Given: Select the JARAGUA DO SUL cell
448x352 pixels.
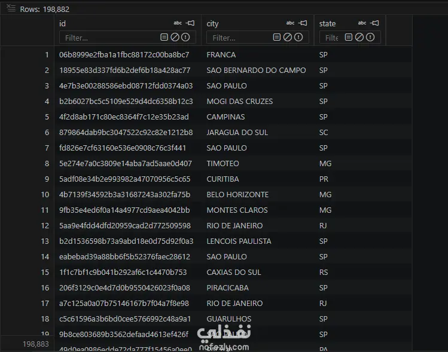Looking at the screenshot, I should pyautogui.click(x=237, y=133).
